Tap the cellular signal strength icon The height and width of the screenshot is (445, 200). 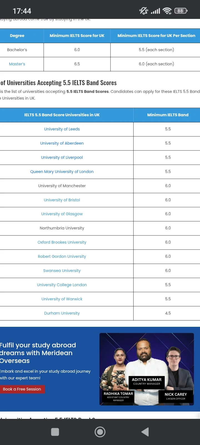pos(155,11)
